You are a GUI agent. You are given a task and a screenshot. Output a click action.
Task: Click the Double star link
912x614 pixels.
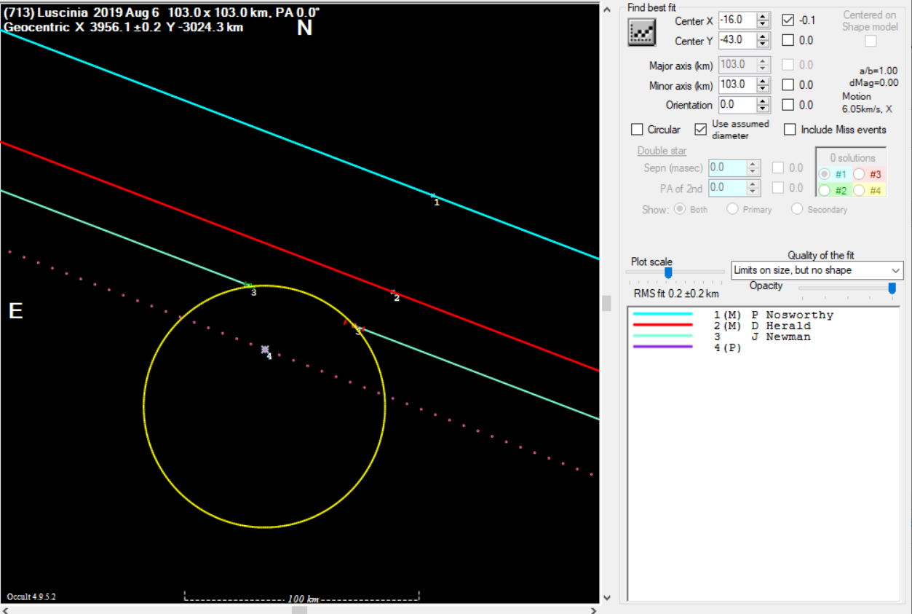[x=662, y=151]
